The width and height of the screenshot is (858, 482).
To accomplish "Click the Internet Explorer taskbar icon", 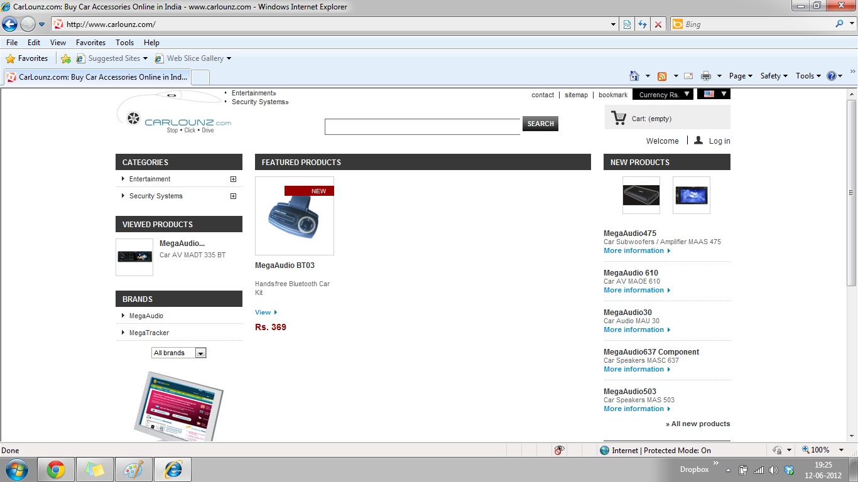I will coord(173,469).
